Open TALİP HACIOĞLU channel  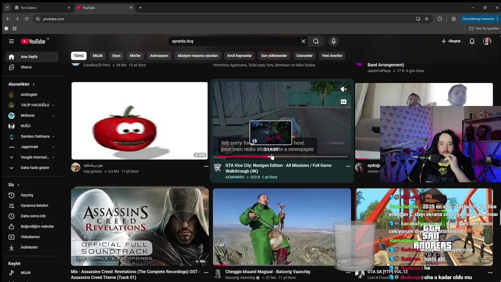coord(32,105)
